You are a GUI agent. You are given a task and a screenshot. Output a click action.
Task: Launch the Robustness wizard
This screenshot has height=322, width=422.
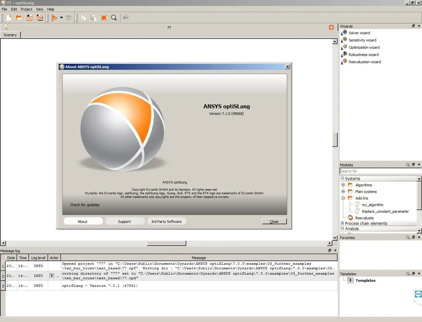pos(364,55)
